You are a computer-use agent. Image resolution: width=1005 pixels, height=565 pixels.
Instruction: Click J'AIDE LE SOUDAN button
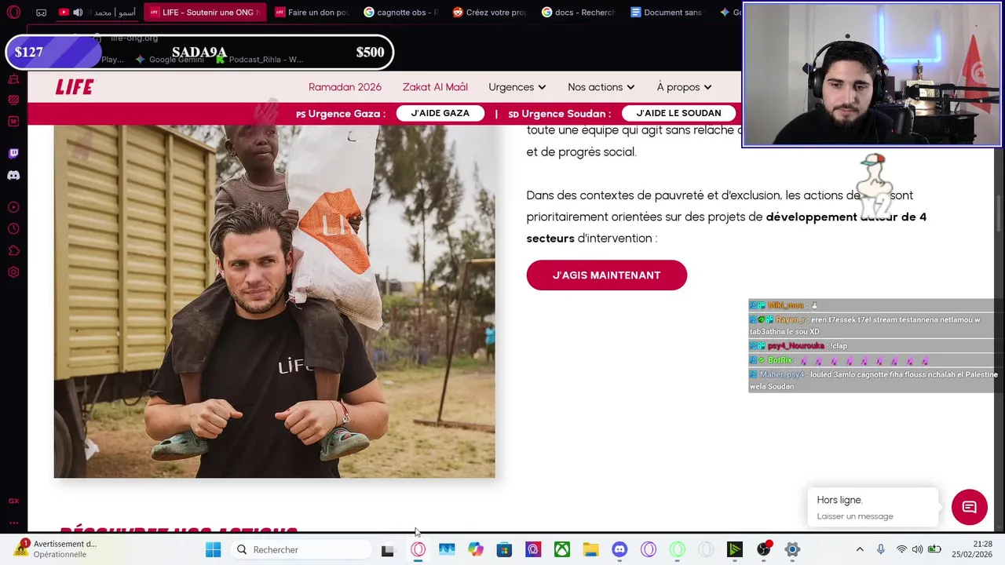(678, 114)
